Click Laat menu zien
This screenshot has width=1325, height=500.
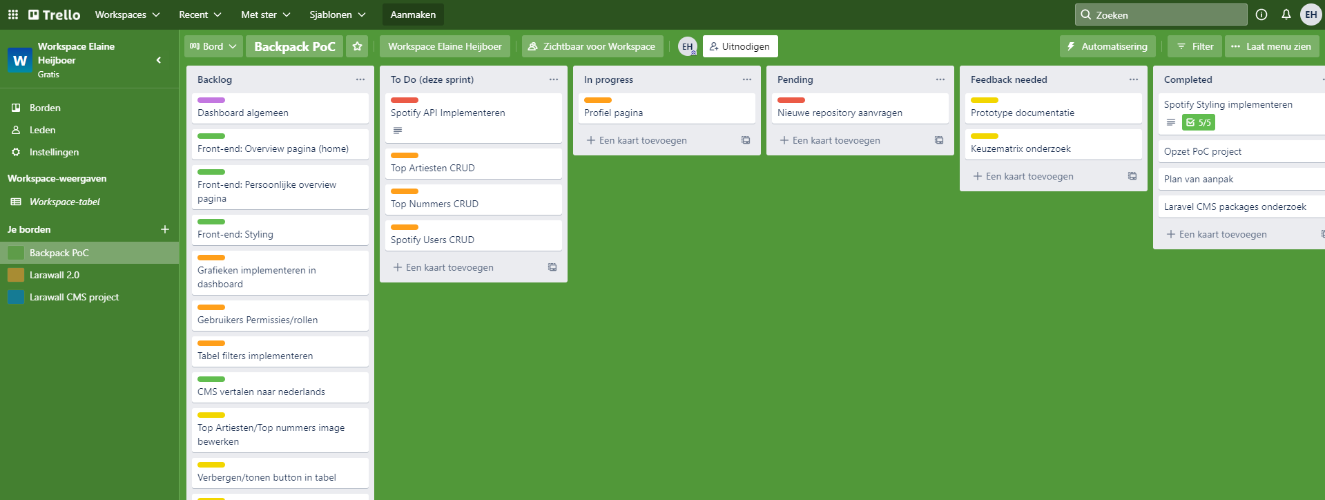(1272, 46)
